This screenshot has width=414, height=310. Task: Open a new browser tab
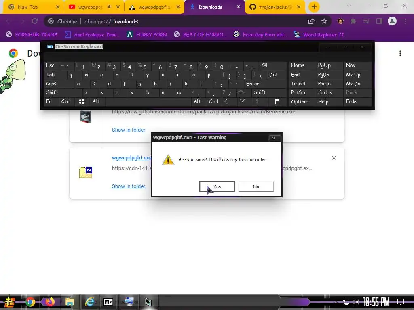[314, 7]
